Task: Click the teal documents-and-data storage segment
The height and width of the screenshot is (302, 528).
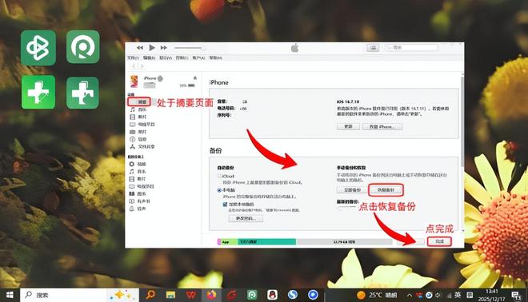Action: (267, 242)
